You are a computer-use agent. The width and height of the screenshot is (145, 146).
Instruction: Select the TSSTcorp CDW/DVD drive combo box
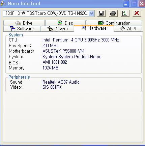pyautogui.click(x=49, y=13)
